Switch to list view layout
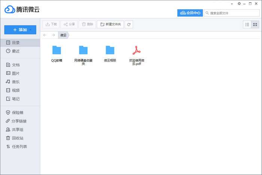The height and width of the screenshot is (175, 262). click(x=247, y=24)
